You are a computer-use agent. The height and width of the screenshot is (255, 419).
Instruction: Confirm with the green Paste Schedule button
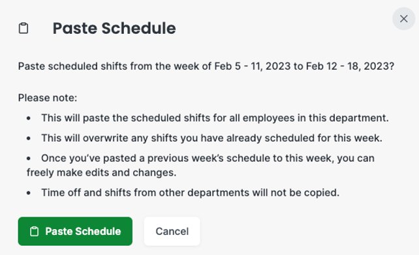tap(75, 231)
